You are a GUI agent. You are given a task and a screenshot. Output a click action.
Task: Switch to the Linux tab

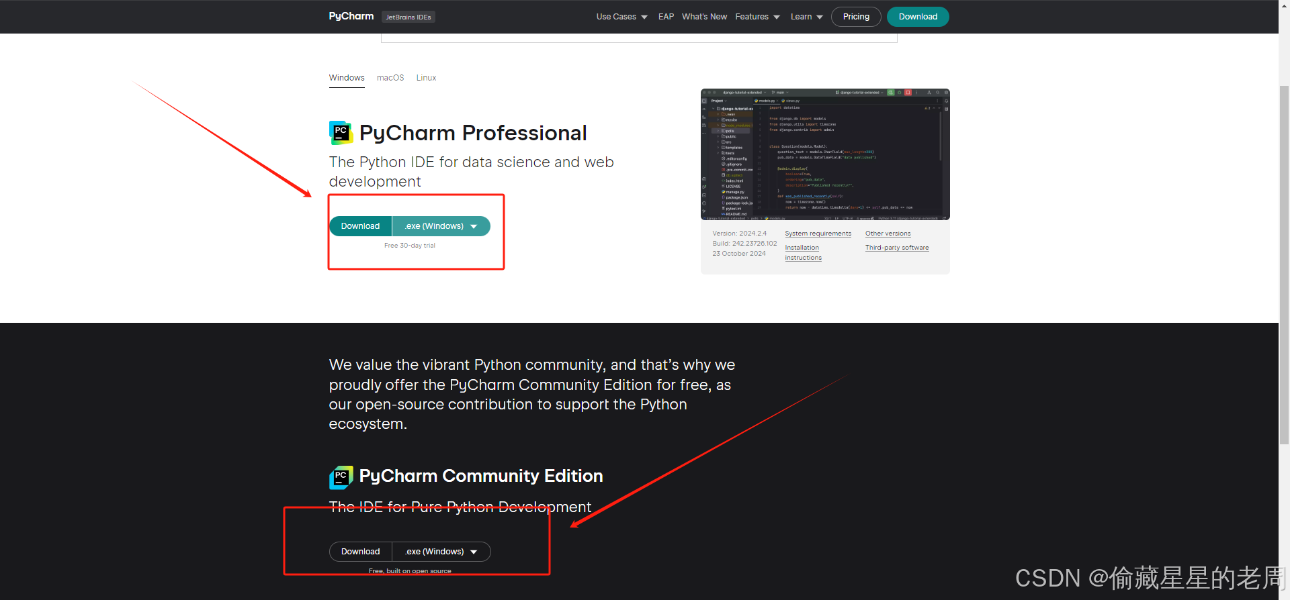426,78
